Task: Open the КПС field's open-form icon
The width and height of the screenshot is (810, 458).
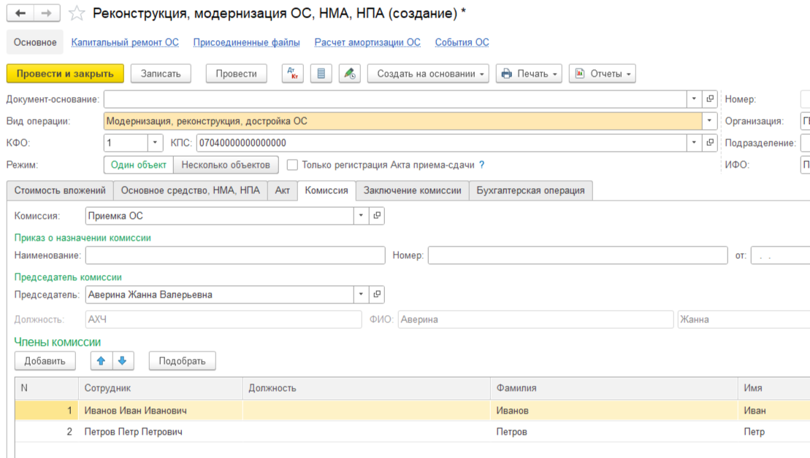Action: point(710,143)
